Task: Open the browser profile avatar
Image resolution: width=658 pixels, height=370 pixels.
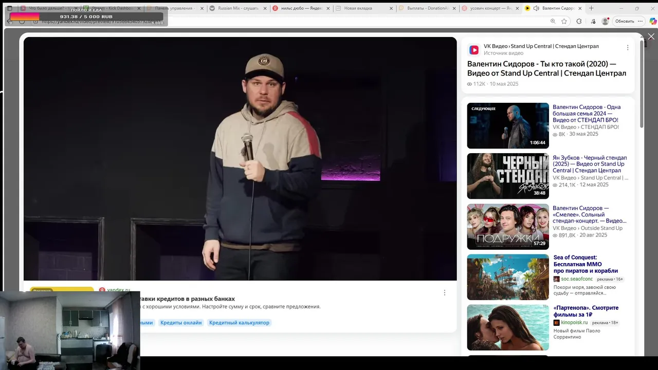Action: 605,21
